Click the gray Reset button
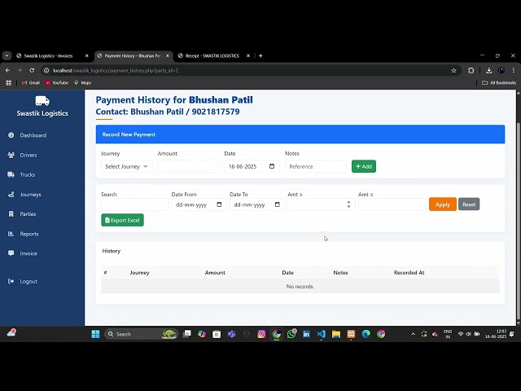Screen dimensions: 521x391 point(469,204)
